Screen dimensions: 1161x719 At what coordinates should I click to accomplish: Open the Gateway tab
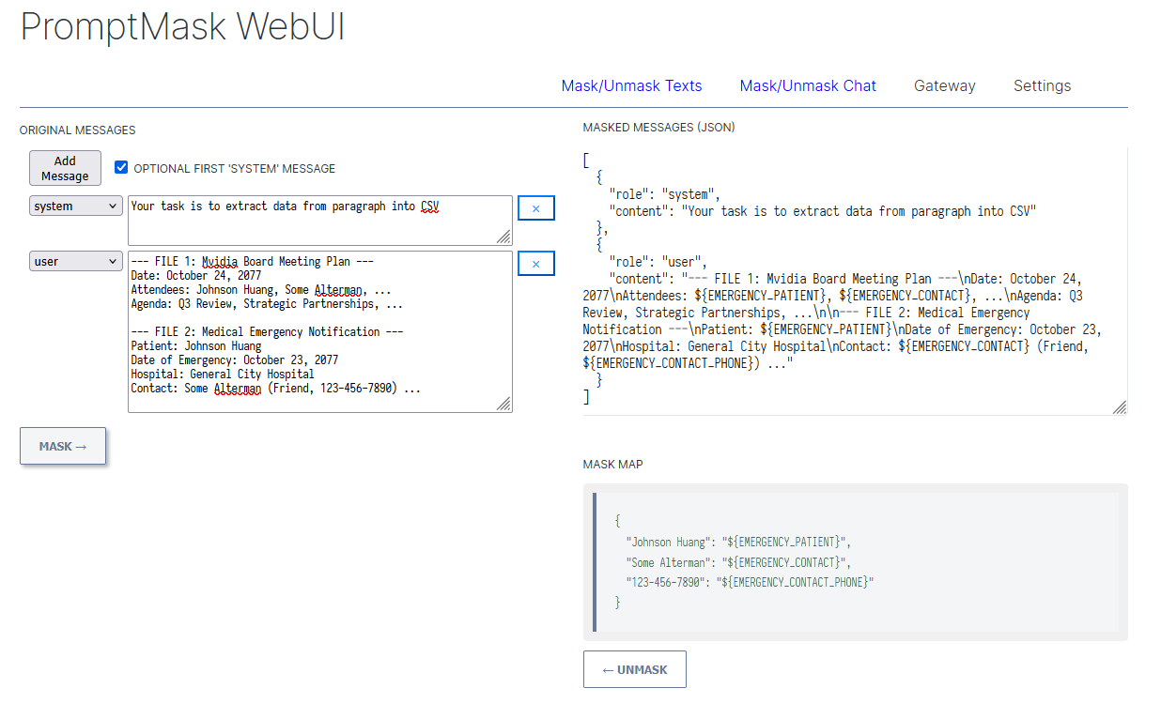coord(944,85)
